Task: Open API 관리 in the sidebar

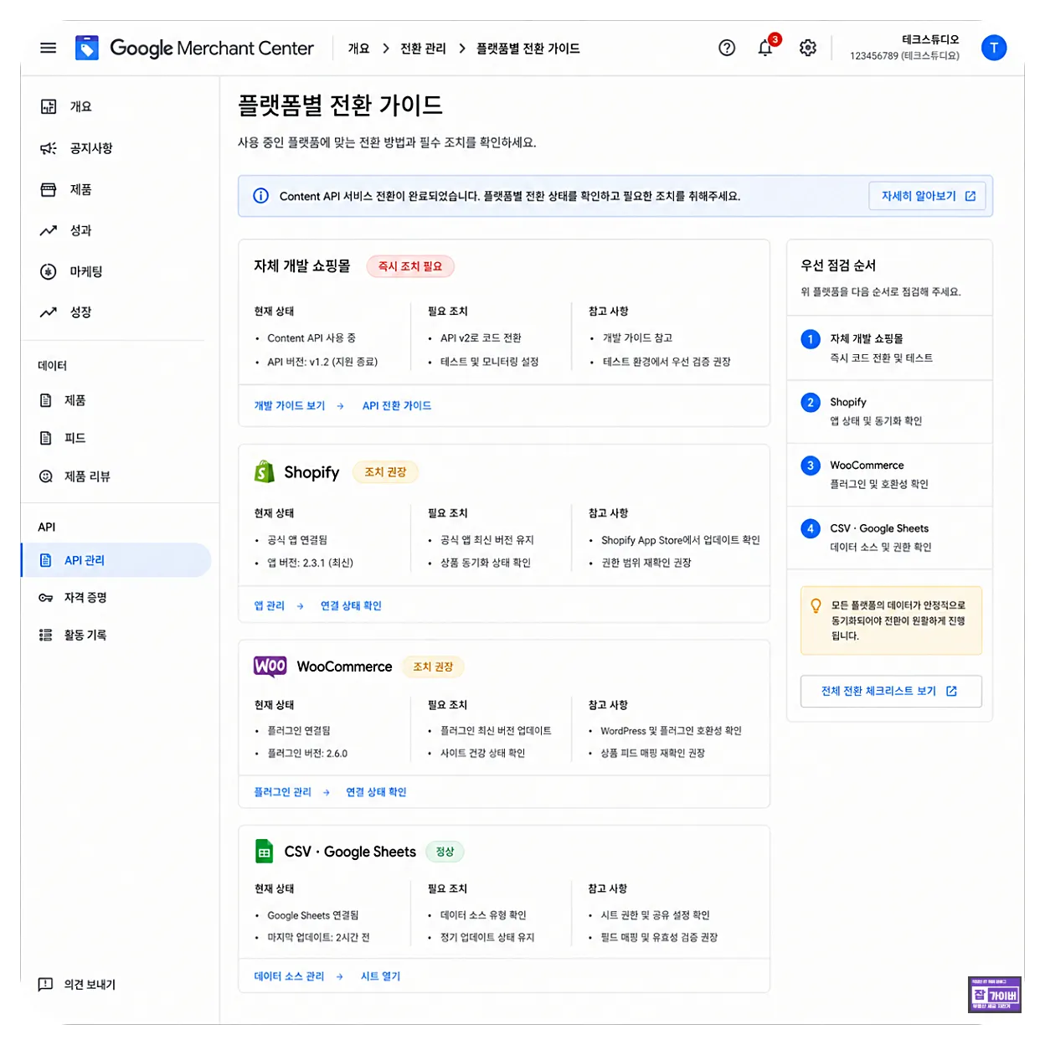Action: click(x=116, y=560)
